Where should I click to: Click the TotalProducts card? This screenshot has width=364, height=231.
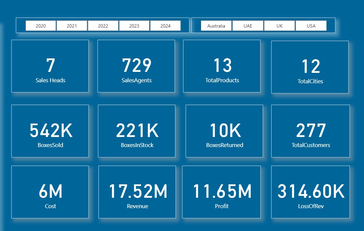222,66
